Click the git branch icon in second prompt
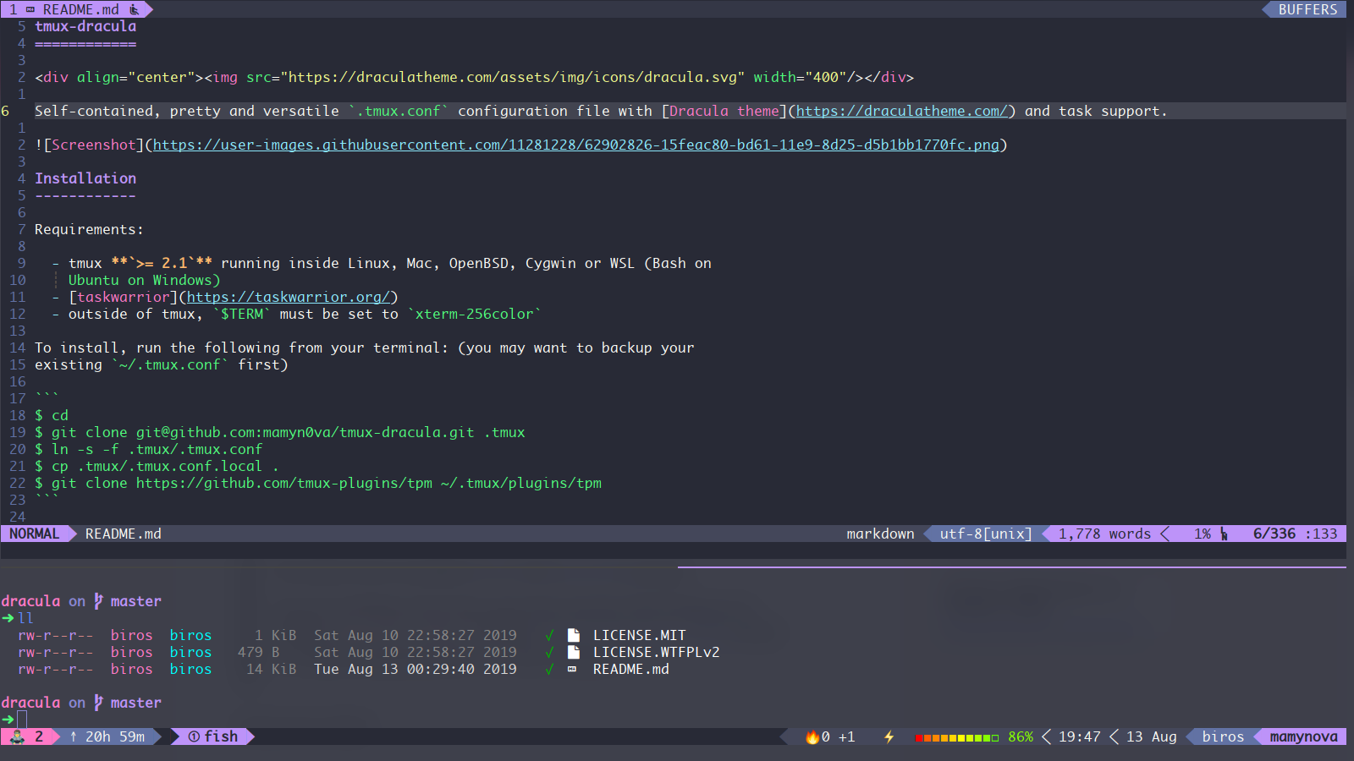 click(x=98, y=703)
